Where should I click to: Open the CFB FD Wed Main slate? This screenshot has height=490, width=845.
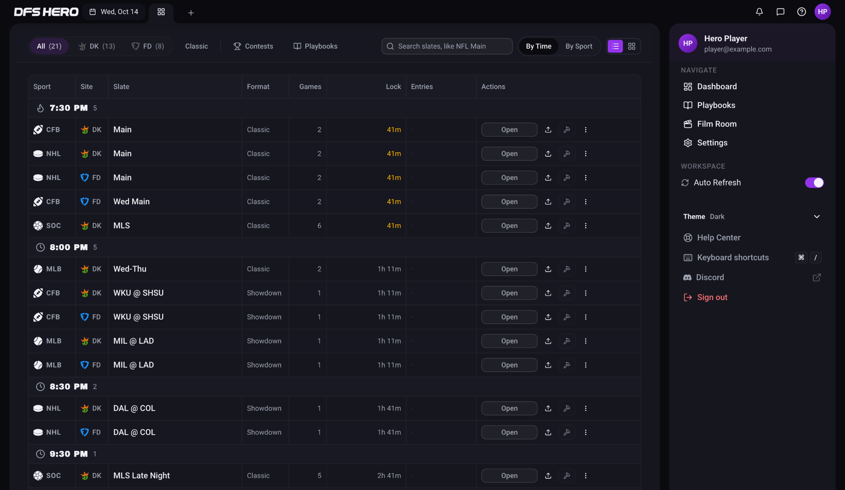pyautogui.click(x=509, y=202)
